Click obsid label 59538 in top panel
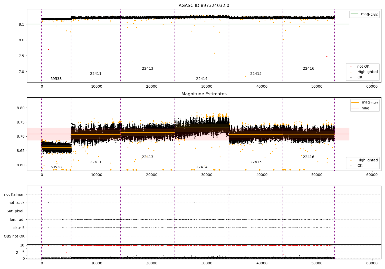This screenshot has width=385, height=269. coord(56,79)
